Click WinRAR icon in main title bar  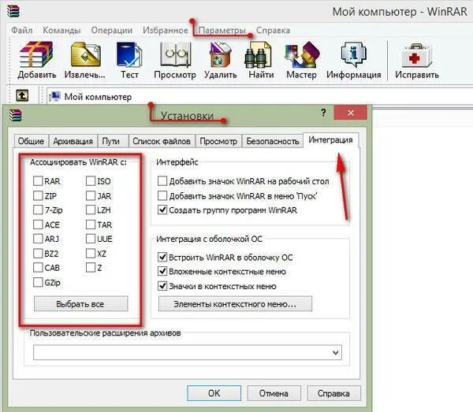click(13, 12)
